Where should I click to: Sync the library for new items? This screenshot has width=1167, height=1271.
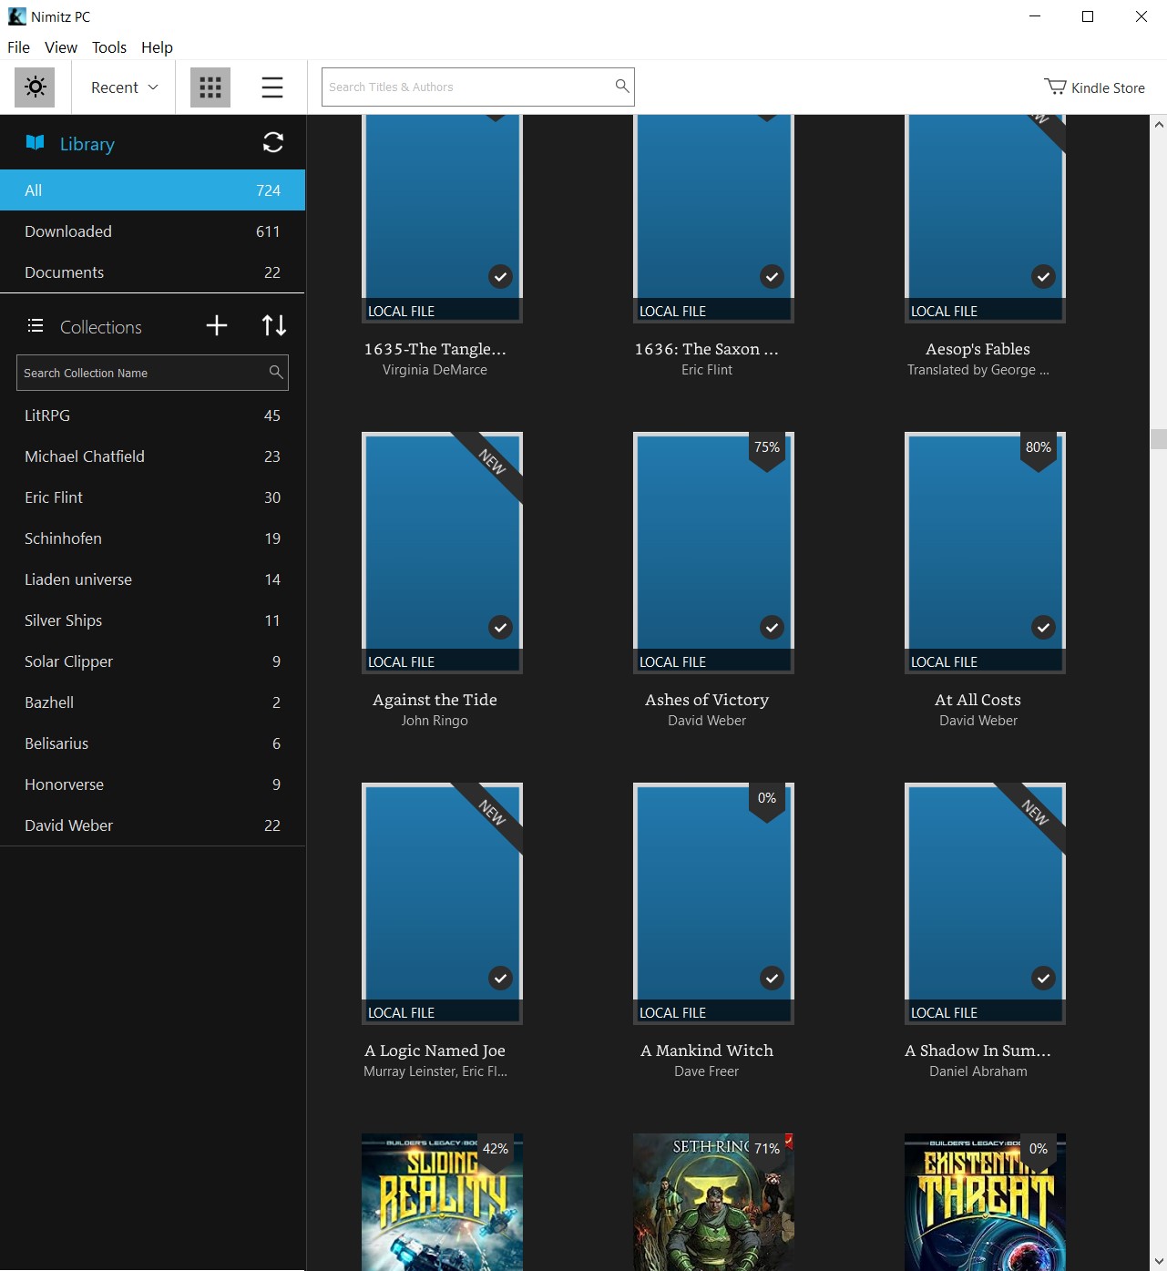272,143
